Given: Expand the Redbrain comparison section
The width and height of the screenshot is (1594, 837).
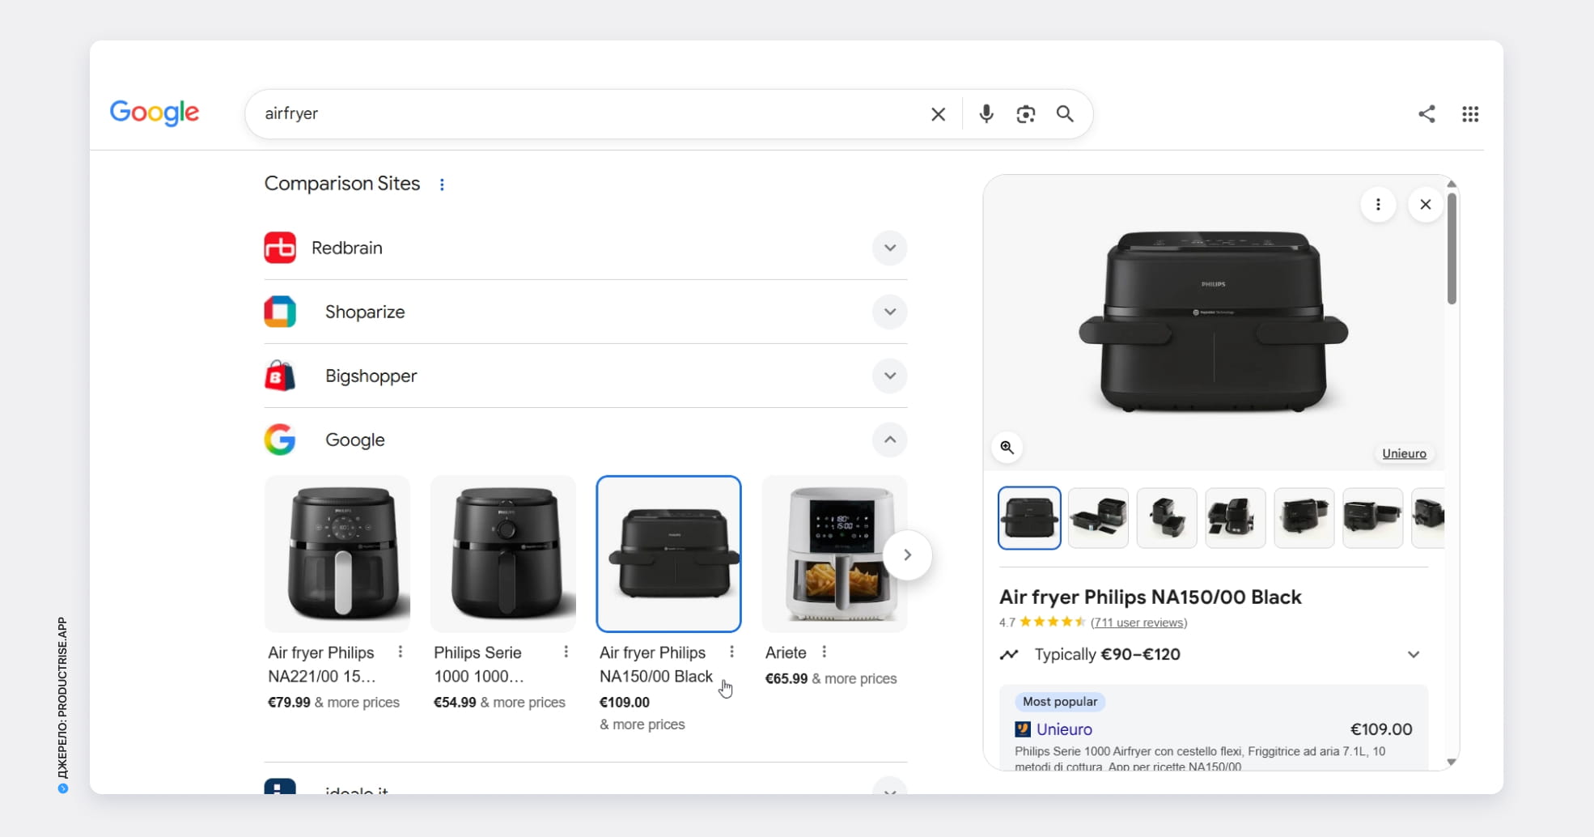Looking at the screenshot, I should (x=890, y=248).
